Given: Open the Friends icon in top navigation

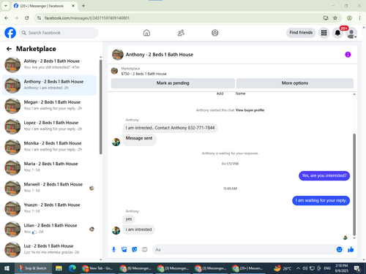Looking at the screenshot, I should point(181,33).
